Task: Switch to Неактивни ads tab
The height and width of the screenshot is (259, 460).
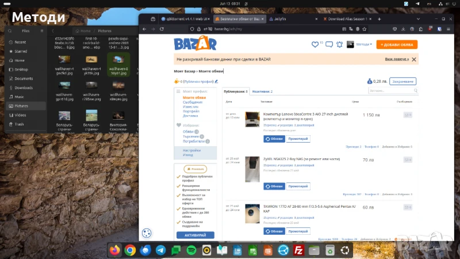Action: [x=262, y=92]
